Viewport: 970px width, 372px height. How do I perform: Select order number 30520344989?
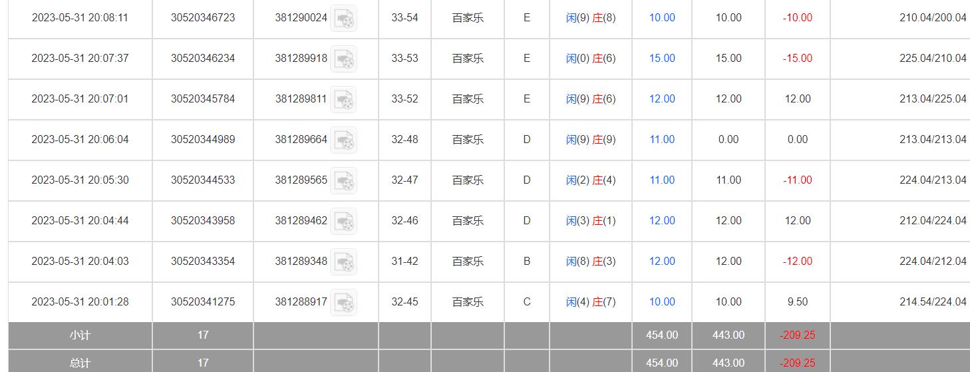203,140
